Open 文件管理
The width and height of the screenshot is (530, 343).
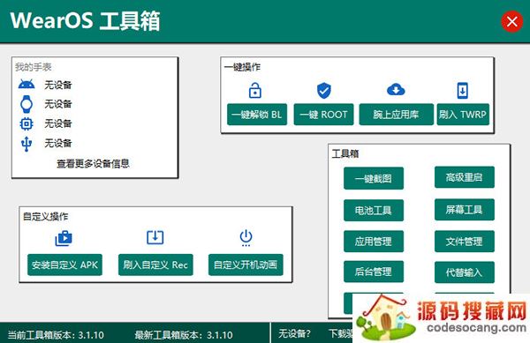click(465, 241)
